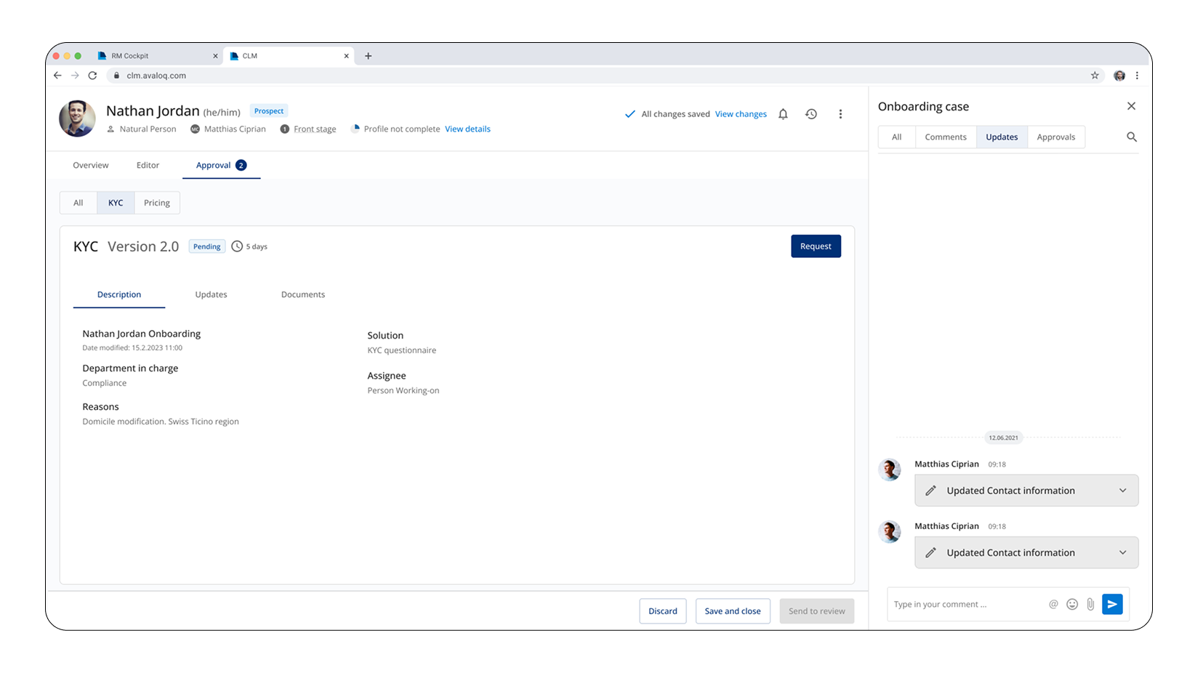Select the All approval filter
This screenshot has width=1195, height=673.
(79, 203)
